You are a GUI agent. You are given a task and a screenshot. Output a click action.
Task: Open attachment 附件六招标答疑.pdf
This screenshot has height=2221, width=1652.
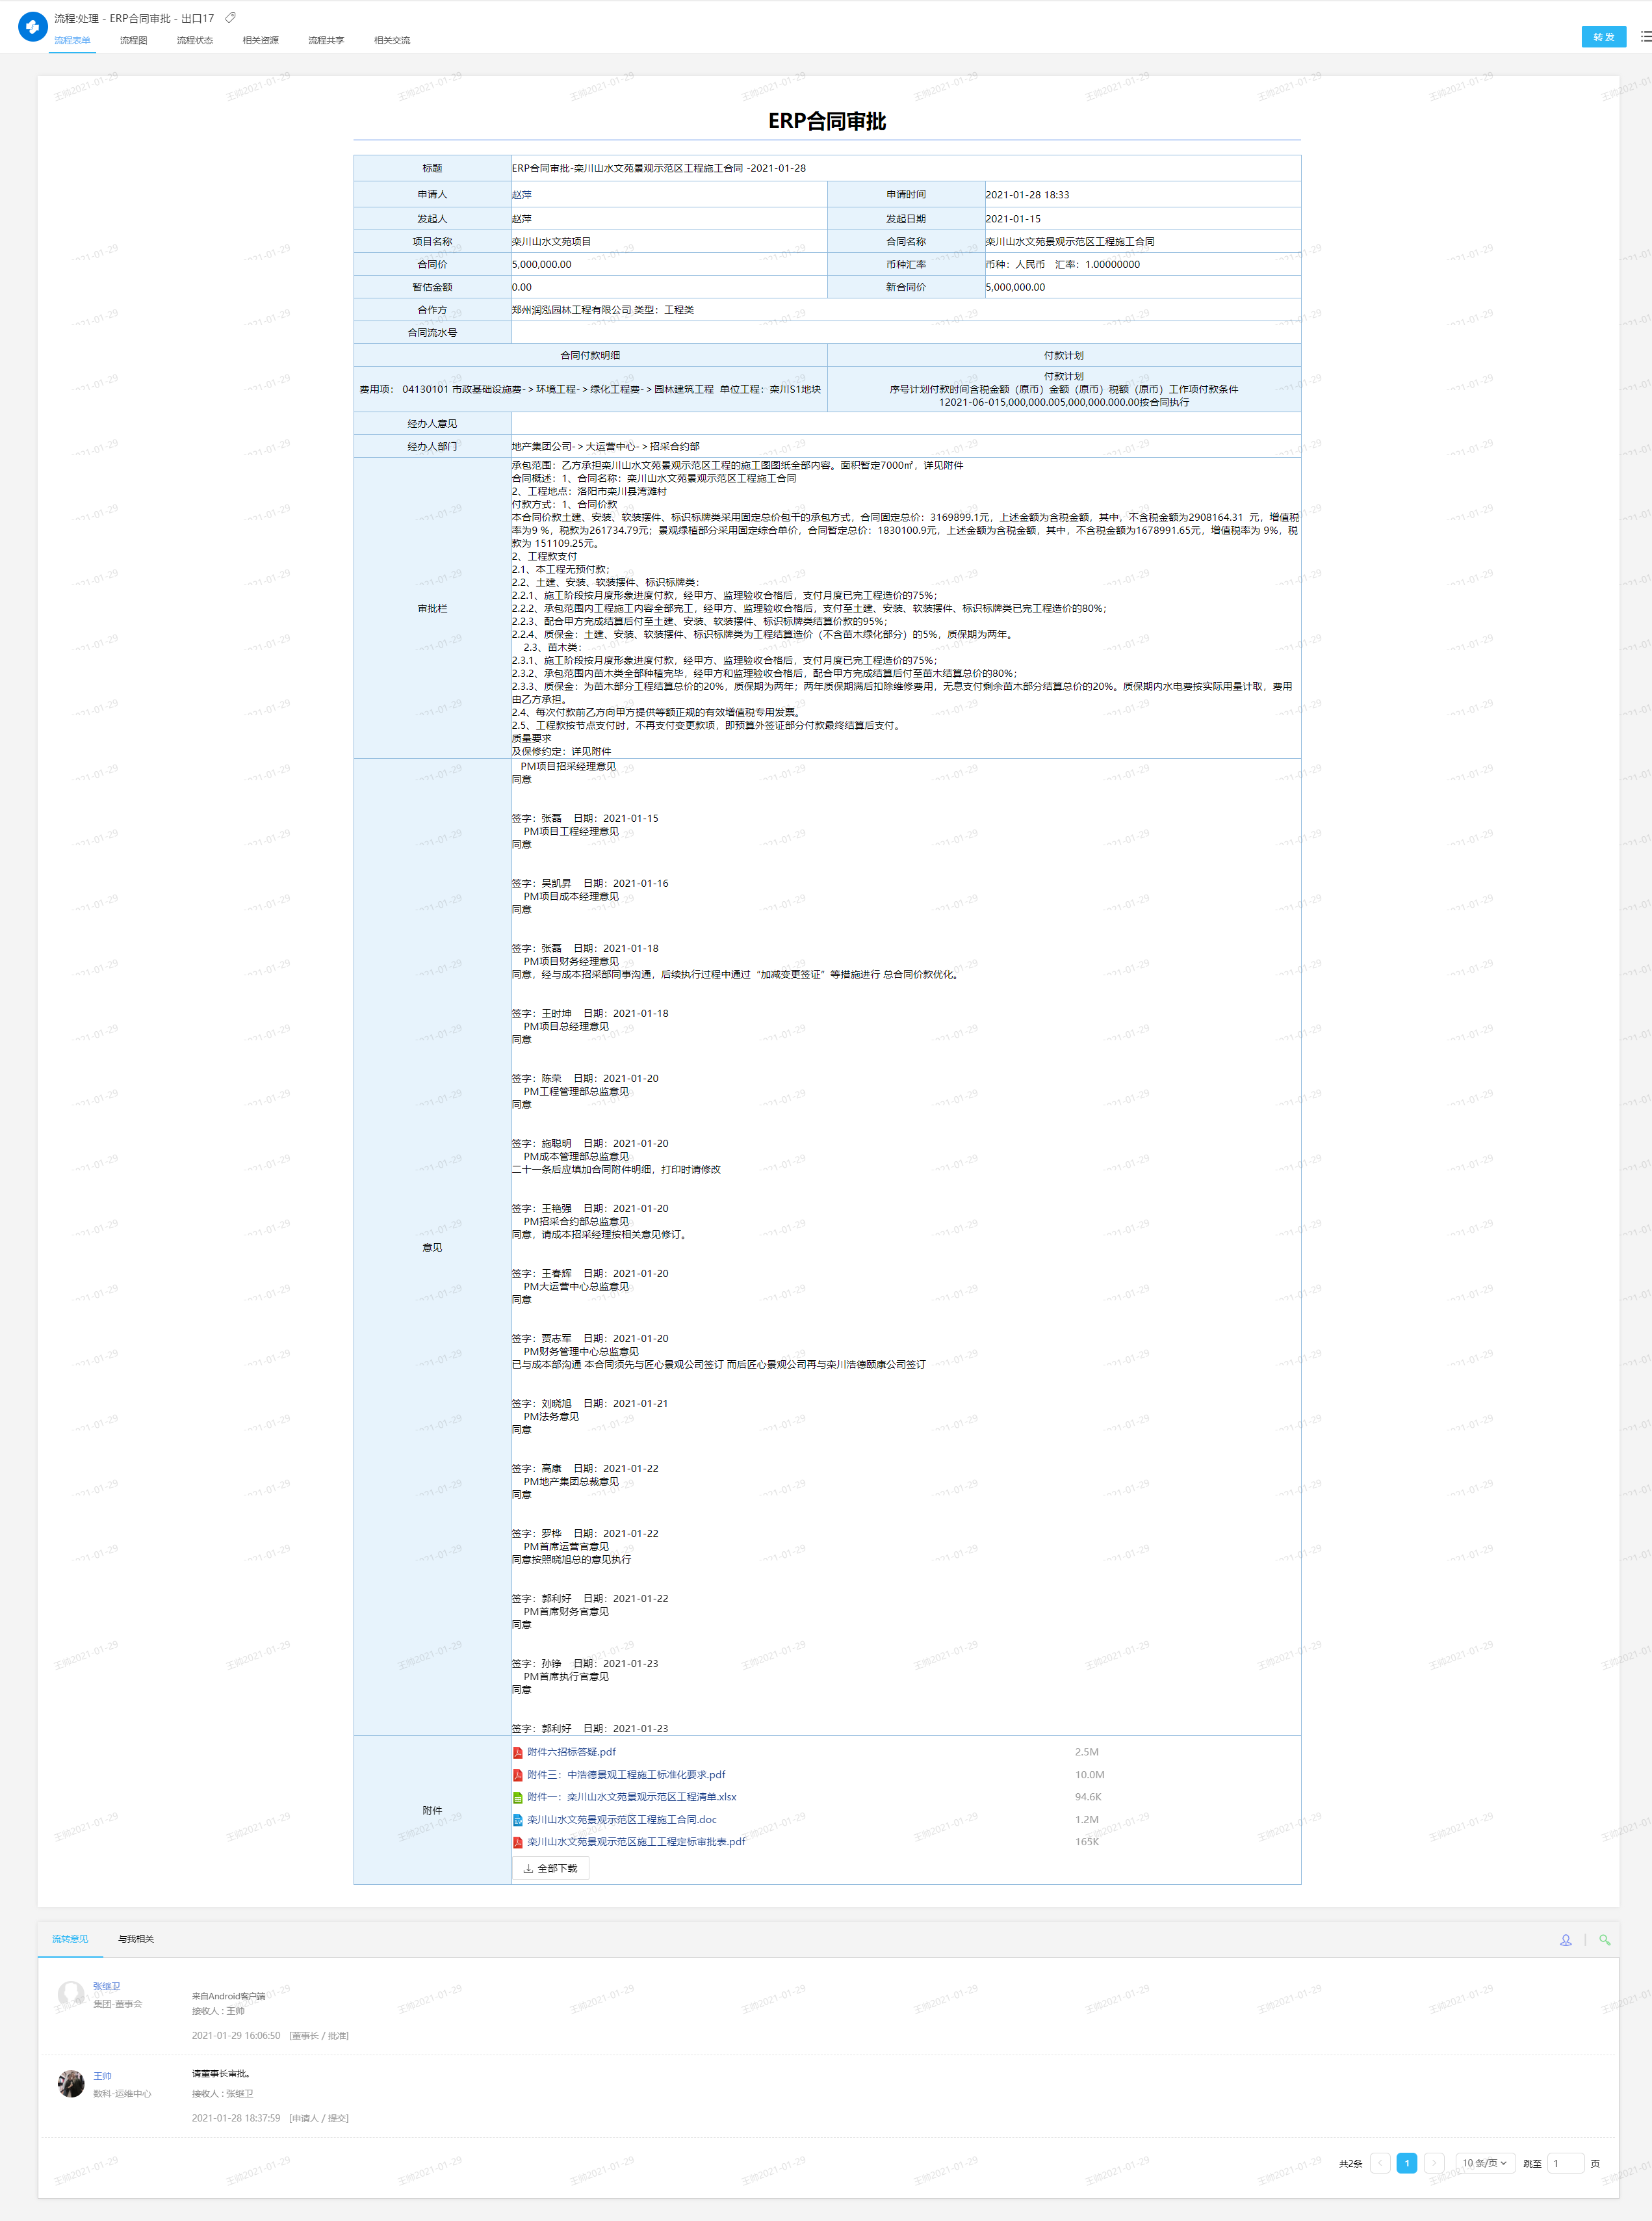click(571, 1752)
